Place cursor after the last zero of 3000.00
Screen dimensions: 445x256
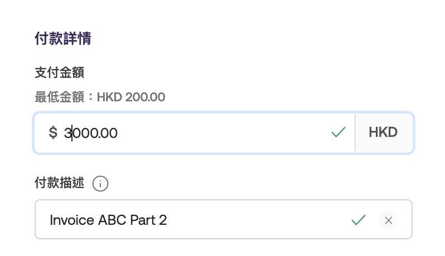pyautogui.click(x=118, y=133)
